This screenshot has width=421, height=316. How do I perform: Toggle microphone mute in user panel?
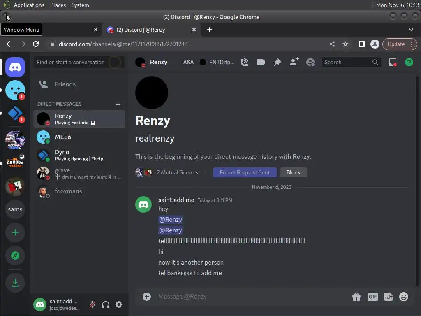click(93, 304)
